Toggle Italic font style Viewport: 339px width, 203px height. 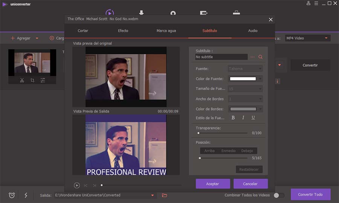pyautogui.click(x=243, y=118)
